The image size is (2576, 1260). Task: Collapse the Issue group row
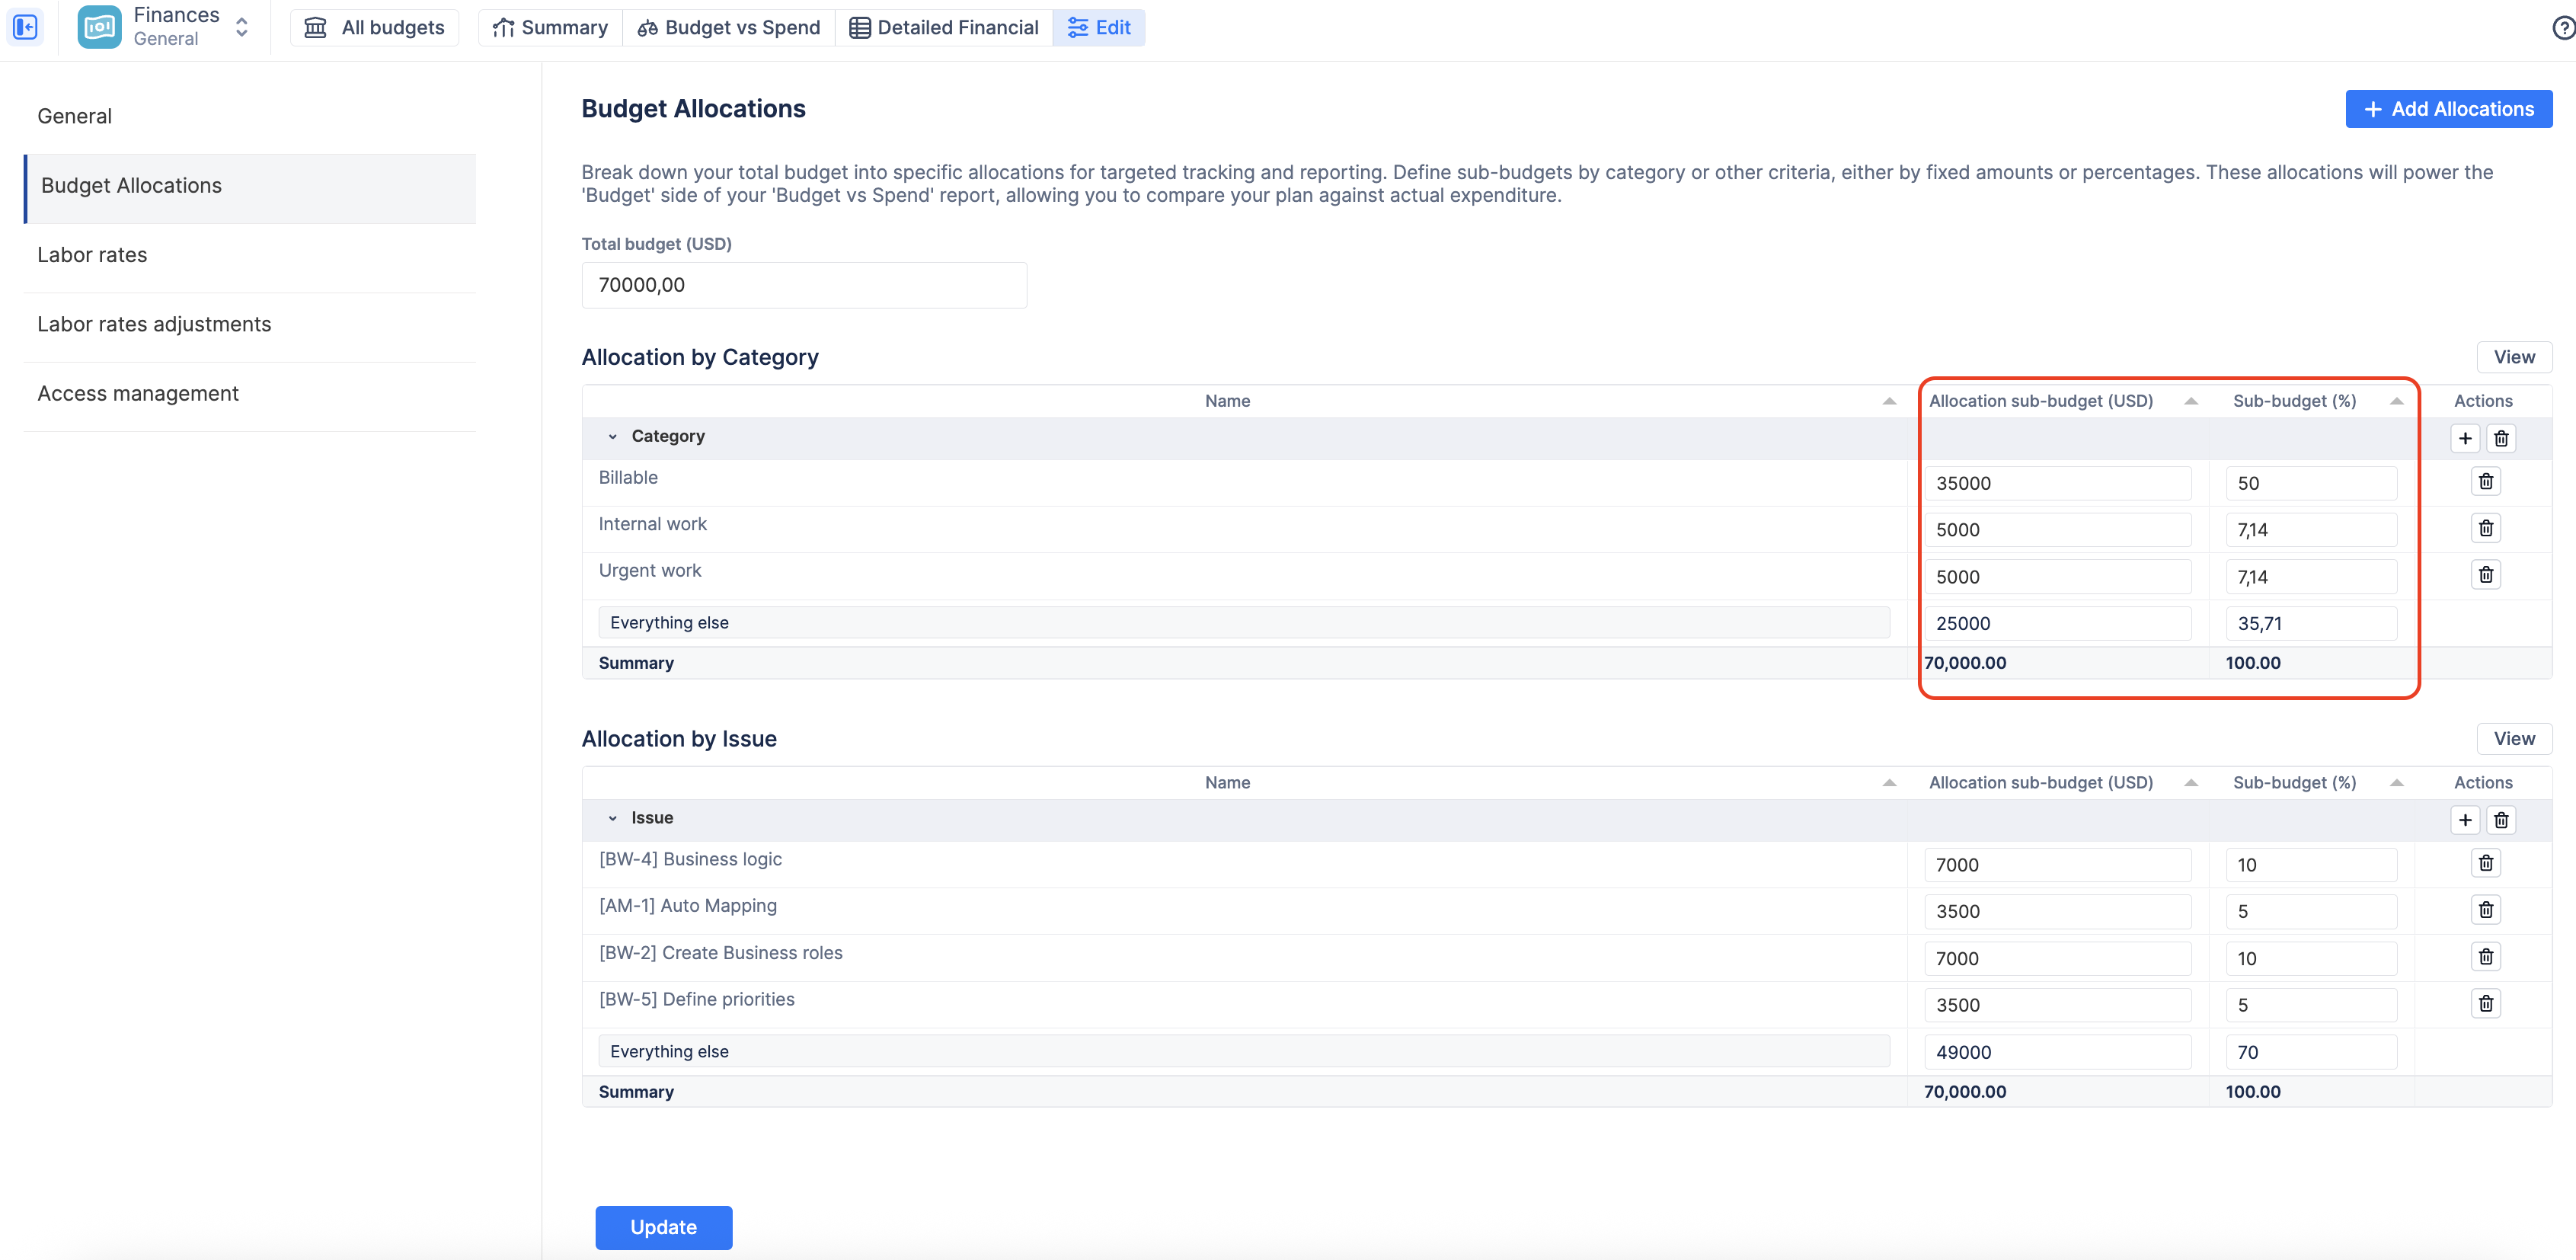tap(613, 819)
